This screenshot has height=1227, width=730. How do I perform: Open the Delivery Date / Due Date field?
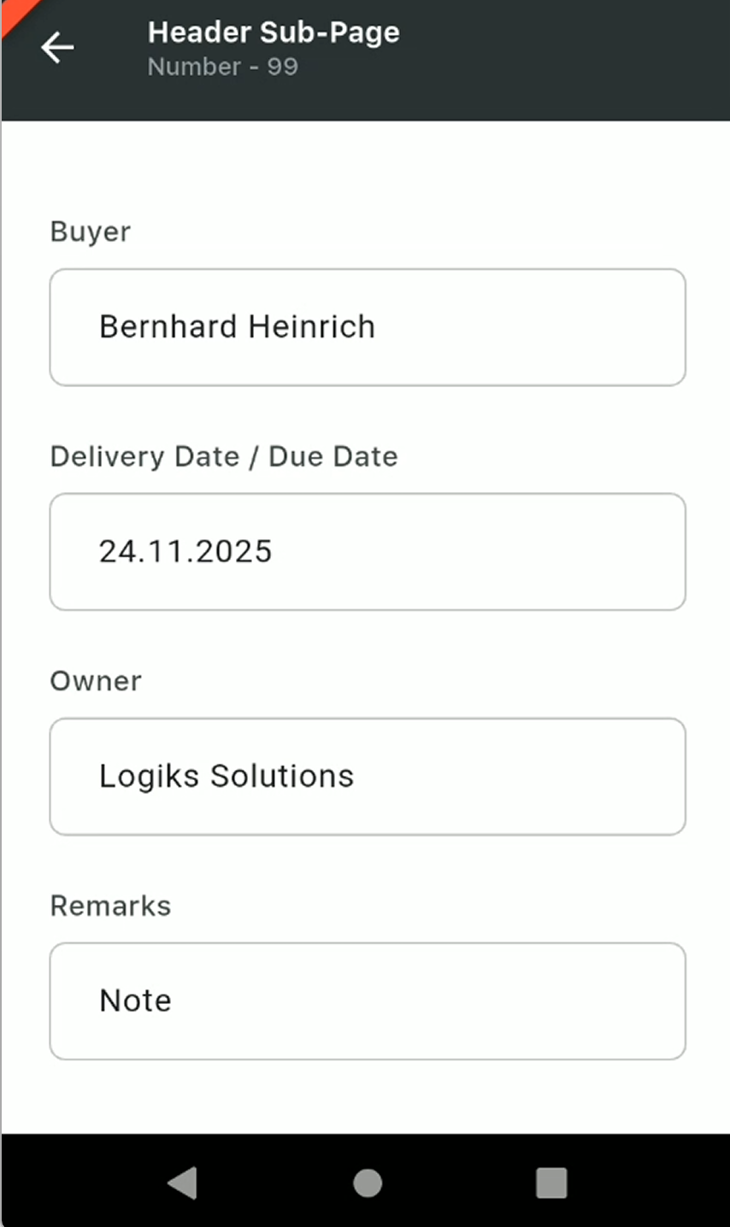point(513,552)
